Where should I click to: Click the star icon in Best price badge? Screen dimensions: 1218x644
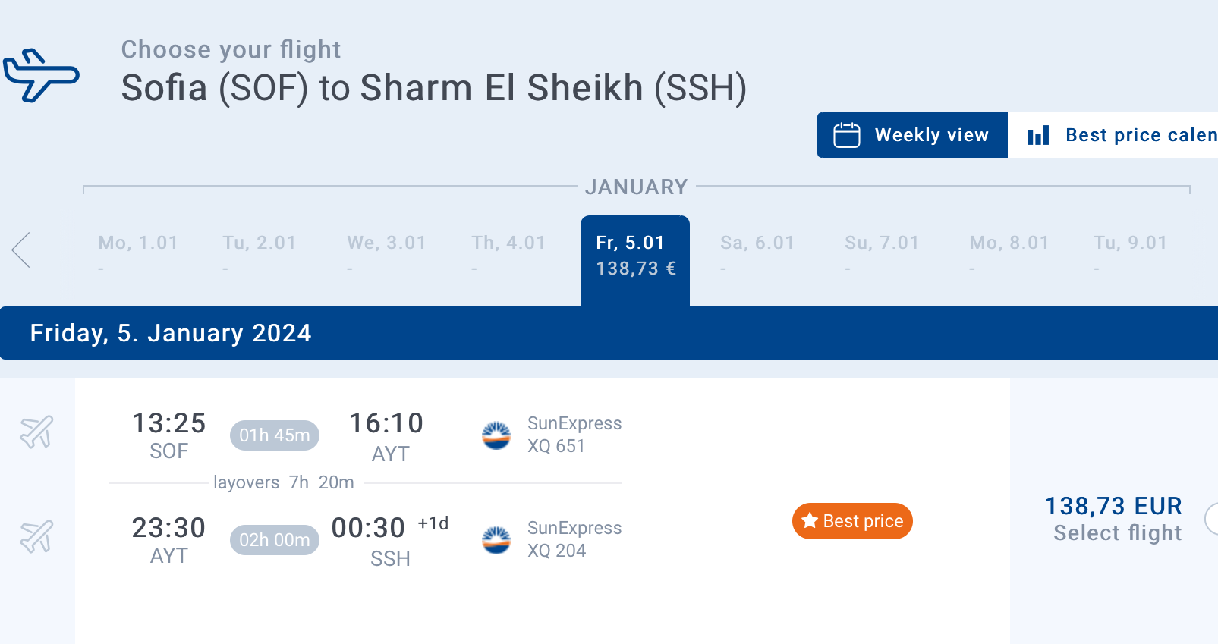point(810,520)
